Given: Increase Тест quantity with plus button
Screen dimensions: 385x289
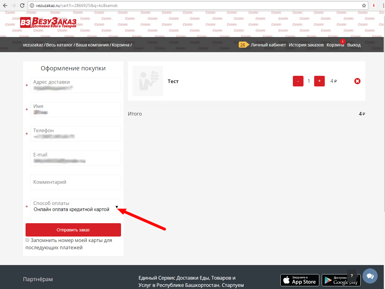Looking at the screenshot, I should [x=319, y=81].
